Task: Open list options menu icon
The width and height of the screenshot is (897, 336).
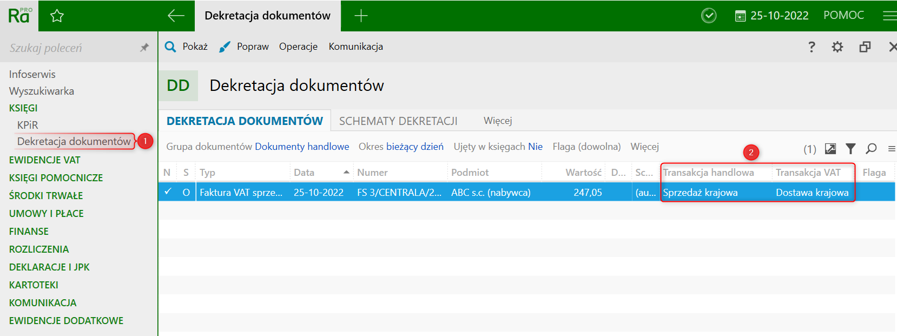Action: [892, 148]
